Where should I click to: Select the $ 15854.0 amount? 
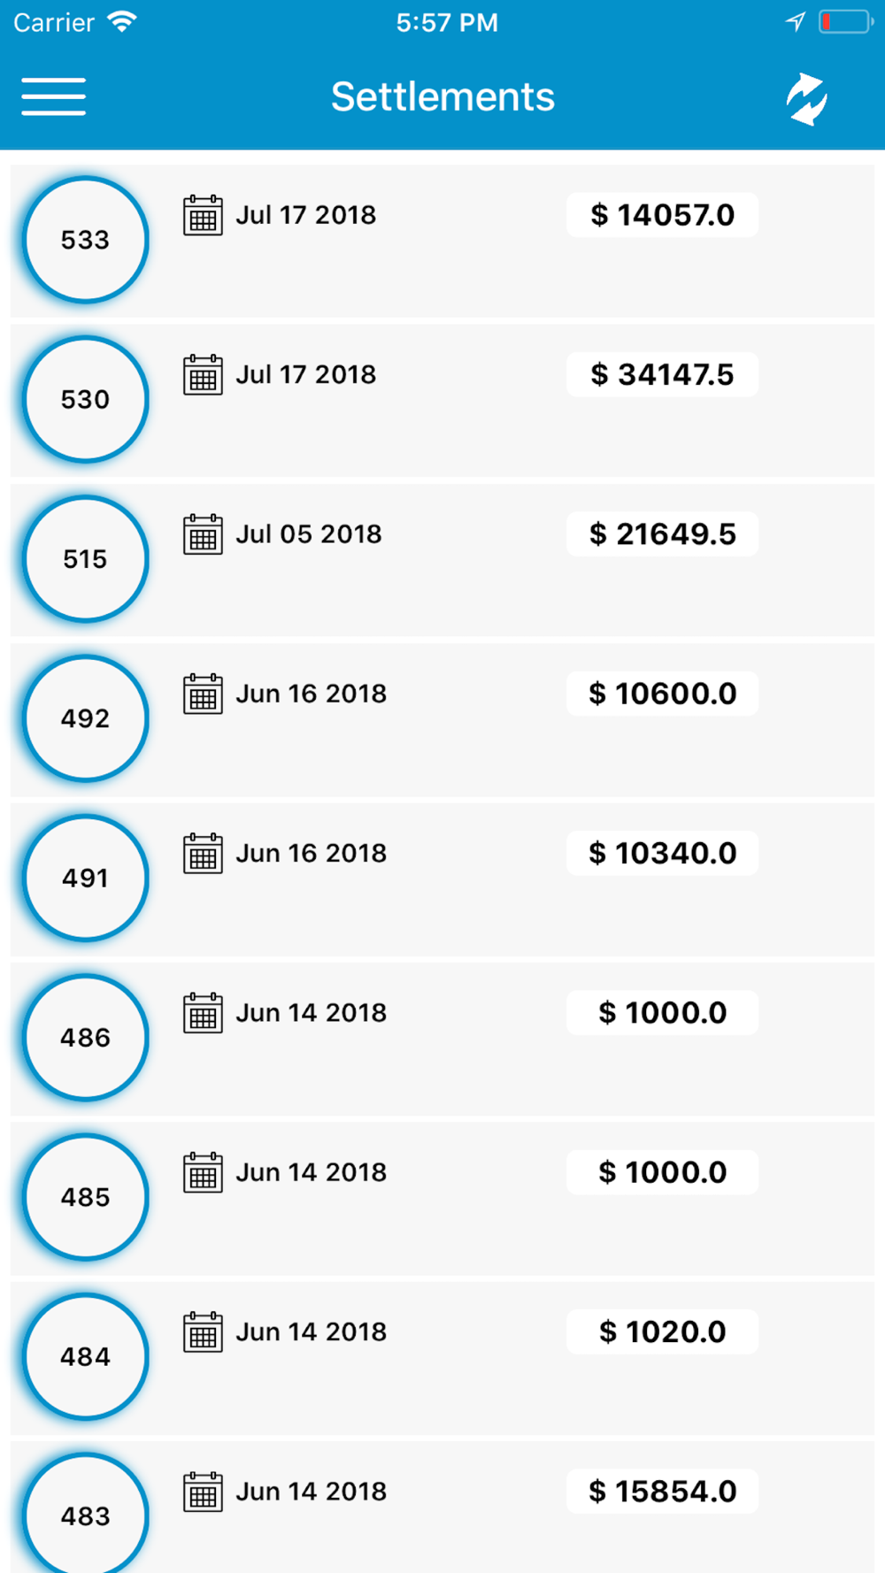662,1492
